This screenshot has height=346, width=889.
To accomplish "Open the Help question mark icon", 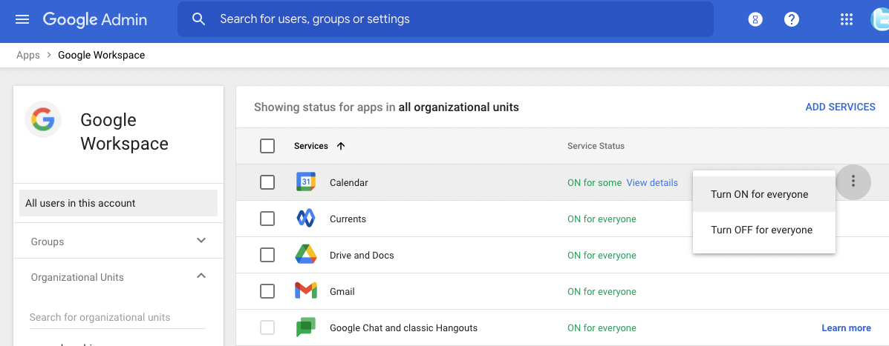I will click(x=792, y=19).
